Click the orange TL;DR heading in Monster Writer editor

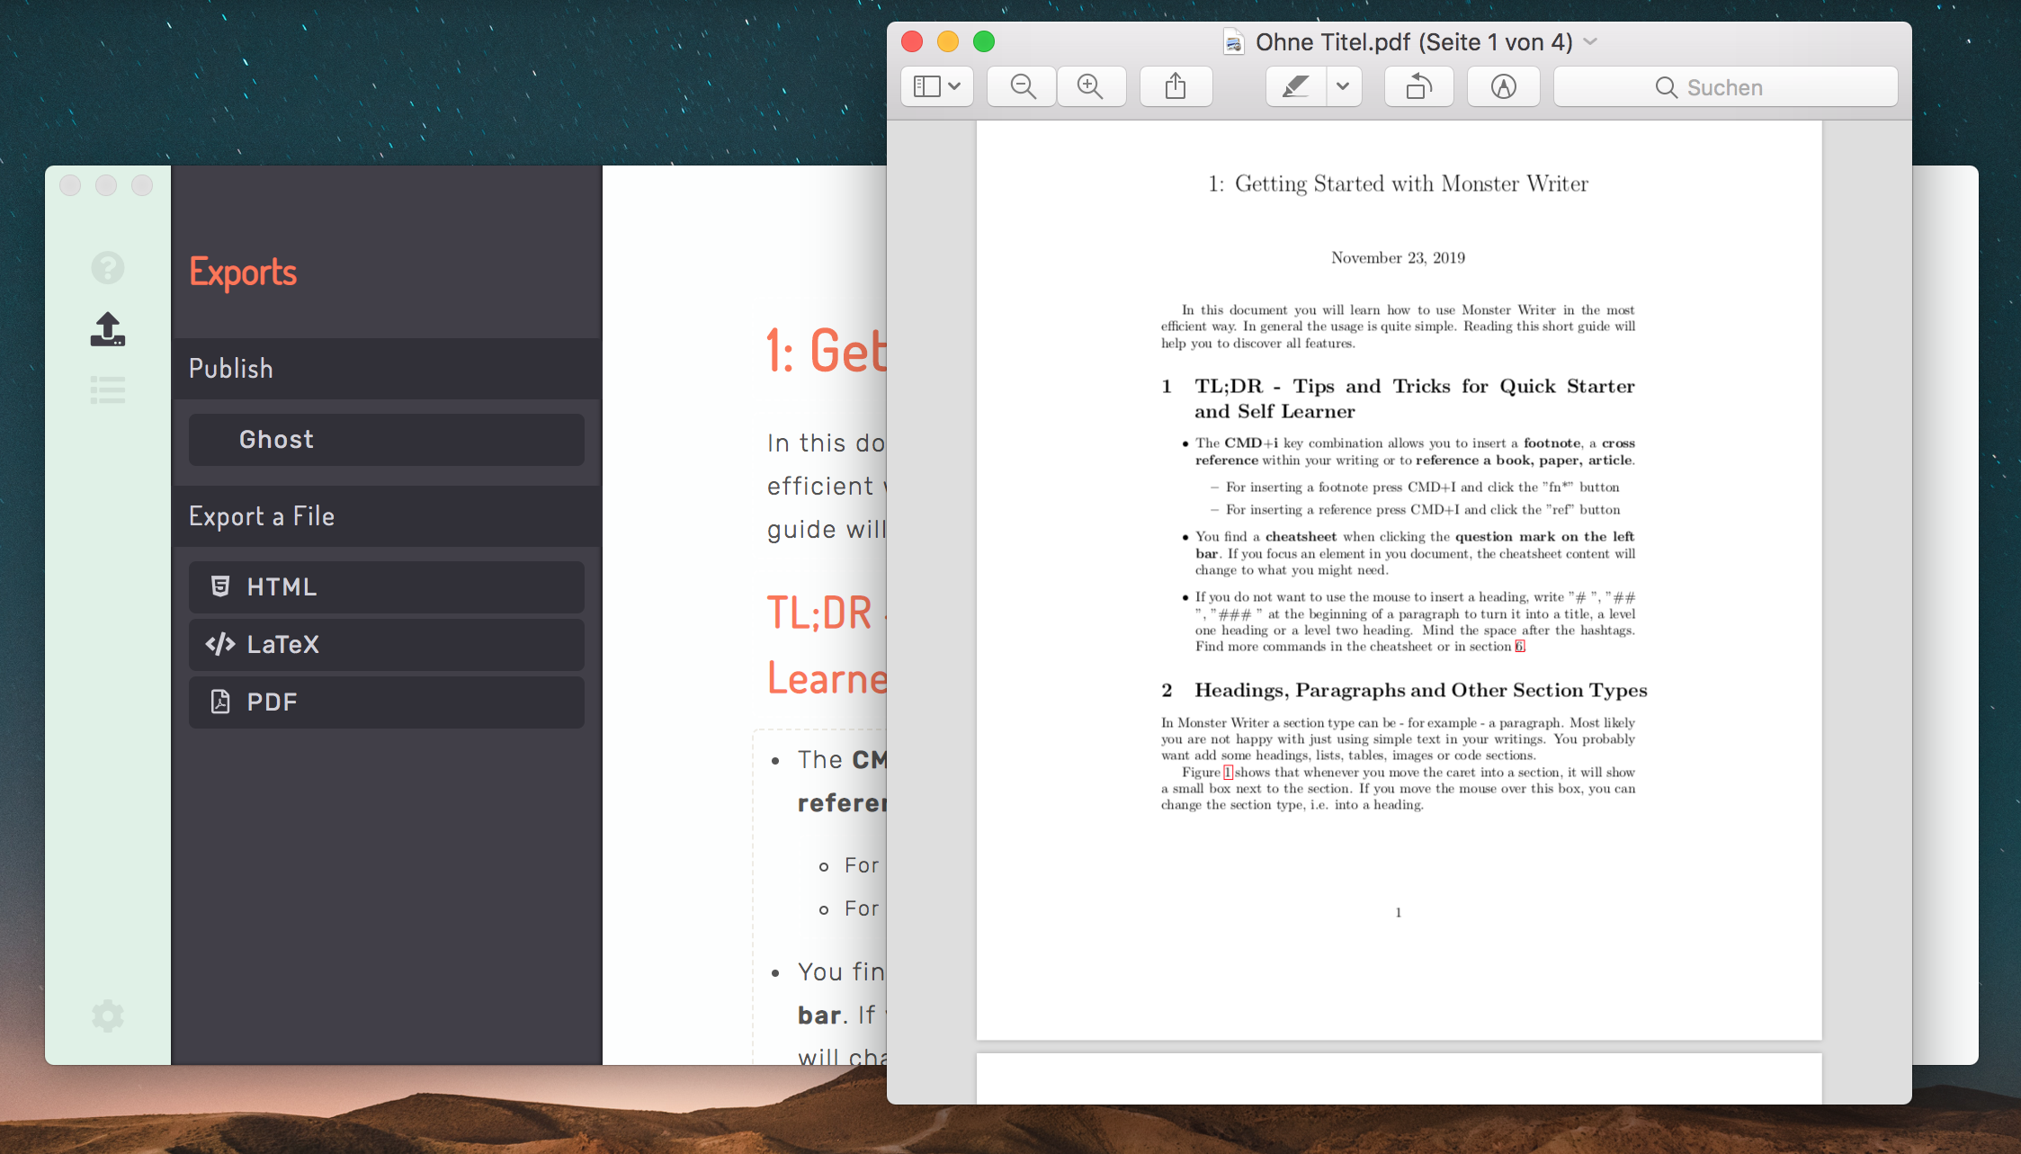pyautogui.click(x=827, y=645)
